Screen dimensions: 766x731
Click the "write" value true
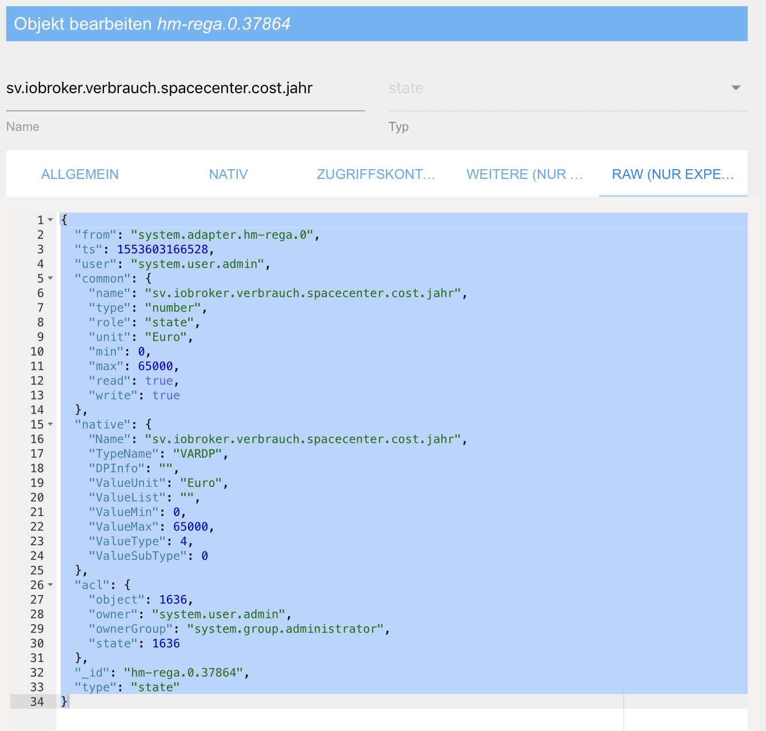[166, 396]
